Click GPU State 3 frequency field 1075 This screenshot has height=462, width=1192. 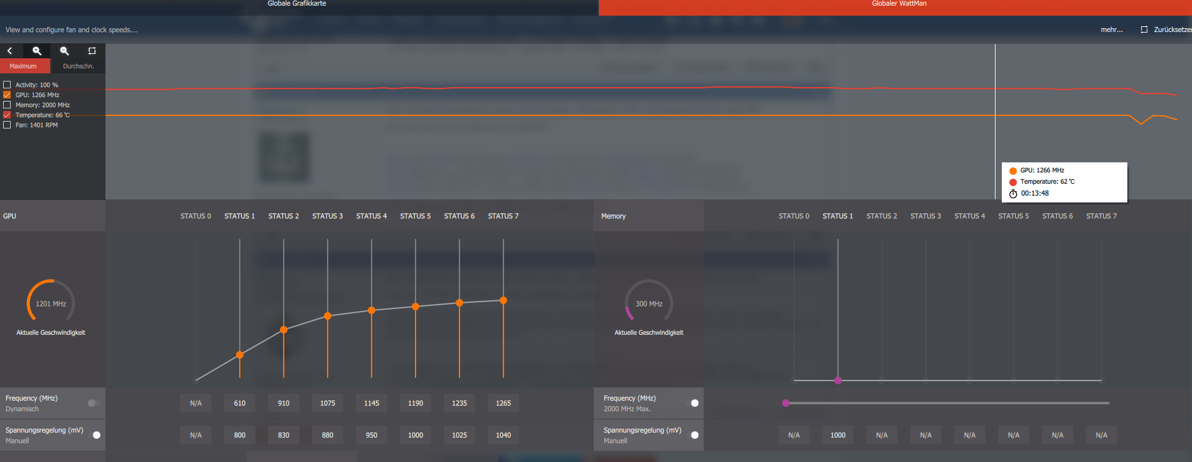(x=328, y=403)
